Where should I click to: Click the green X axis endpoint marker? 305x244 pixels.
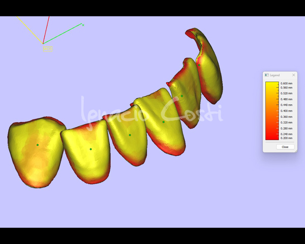[83, 24]
